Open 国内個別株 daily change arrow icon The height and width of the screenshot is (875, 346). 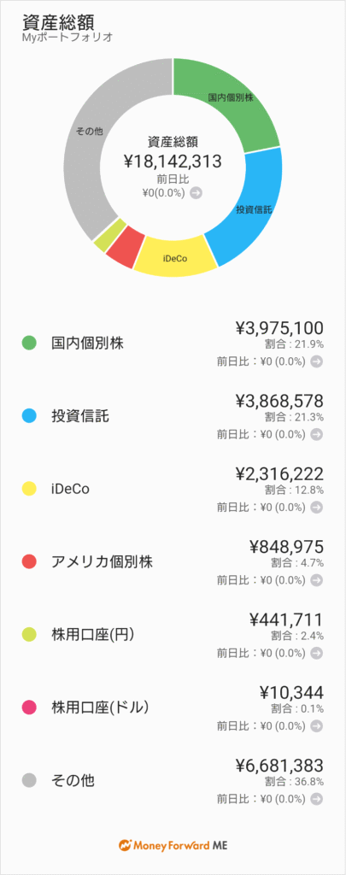pos(316,361)
